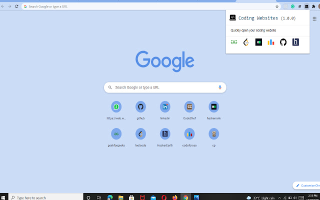Open volume control in system tray
320x200 pixels.
(x=295, y=198)
